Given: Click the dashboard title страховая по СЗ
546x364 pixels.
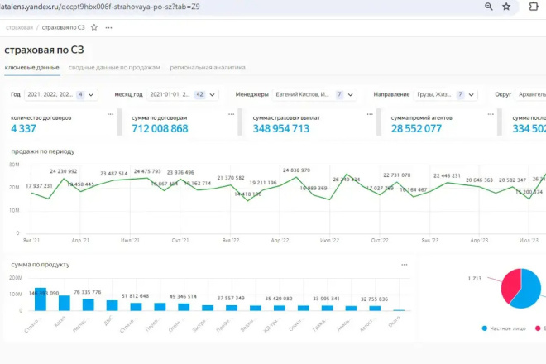Looking at the screenshot, I should 44,50.
